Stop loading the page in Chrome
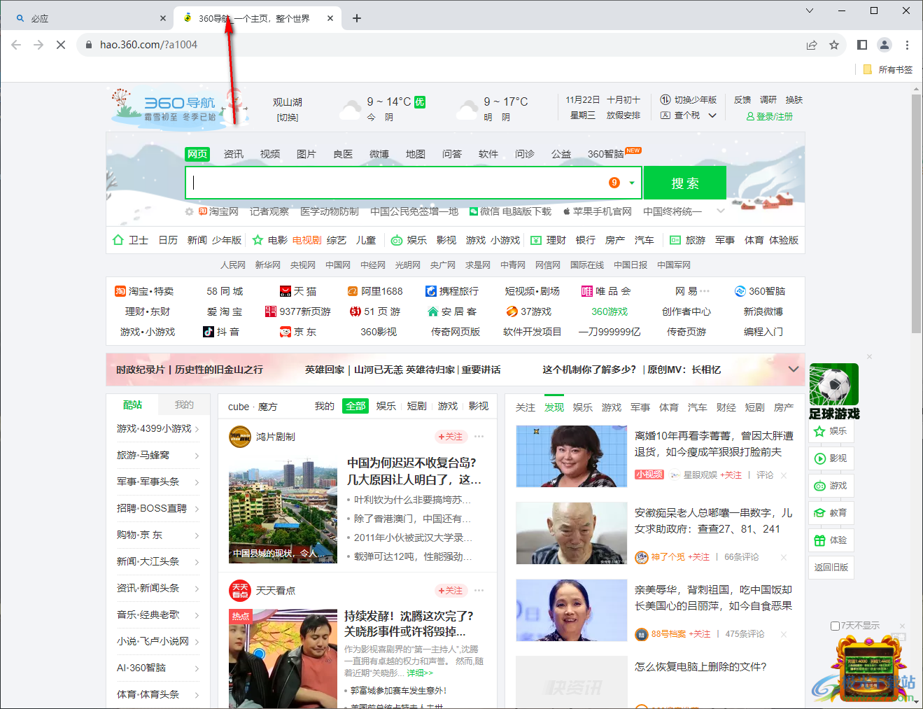This screenshot has height=709, width=923. 61,45
